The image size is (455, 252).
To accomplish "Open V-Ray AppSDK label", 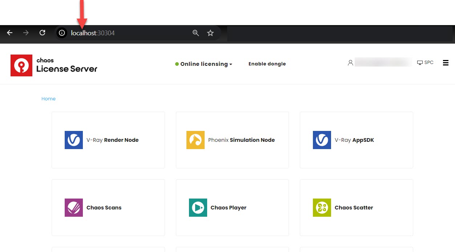I will click(354, 140).
